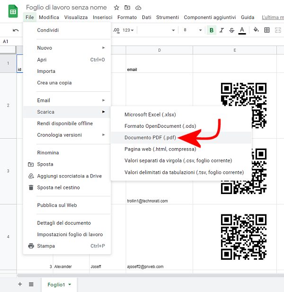Open the Foglio1 tab options arrow
Screen dimensions: 284x292
click(x=70, y=284)
